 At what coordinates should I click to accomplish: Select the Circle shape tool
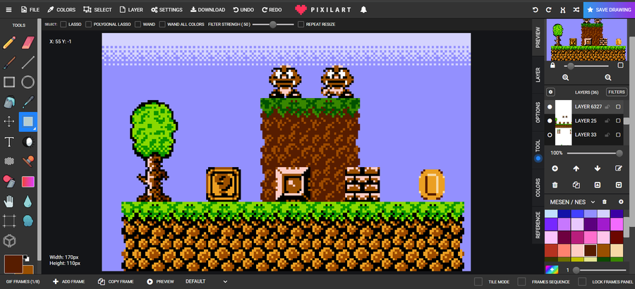point(28,82)
